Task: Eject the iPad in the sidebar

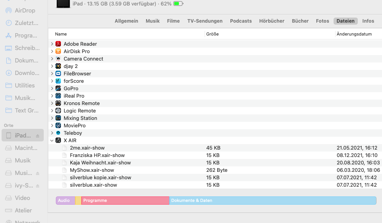Action: tap(37, 136)
